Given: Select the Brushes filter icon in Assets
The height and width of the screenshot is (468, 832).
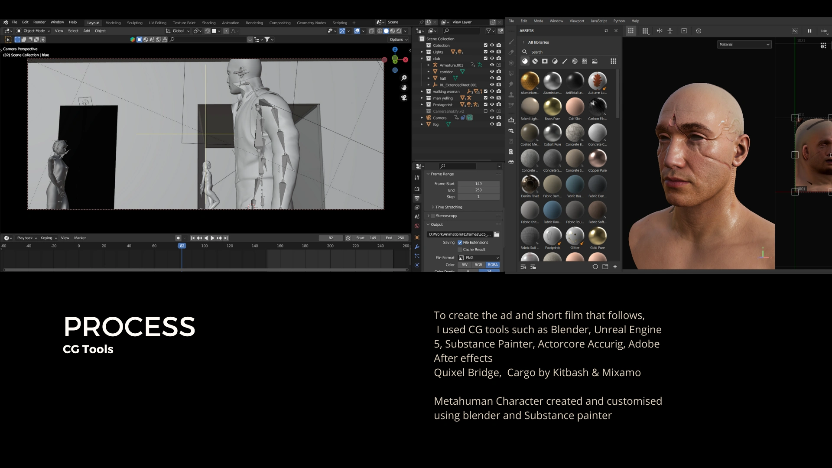Looking at the screenshot, I should click(565, 61).
